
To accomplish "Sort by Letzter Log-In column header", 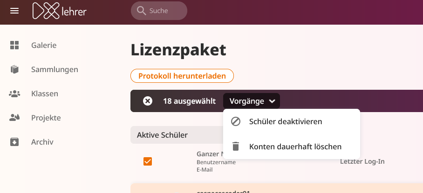I will pyautogui.click(x=362, y=161).
